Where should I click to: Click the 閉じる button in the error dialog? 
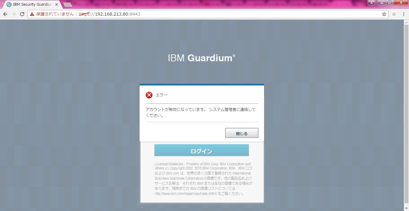tap(242, 133)
